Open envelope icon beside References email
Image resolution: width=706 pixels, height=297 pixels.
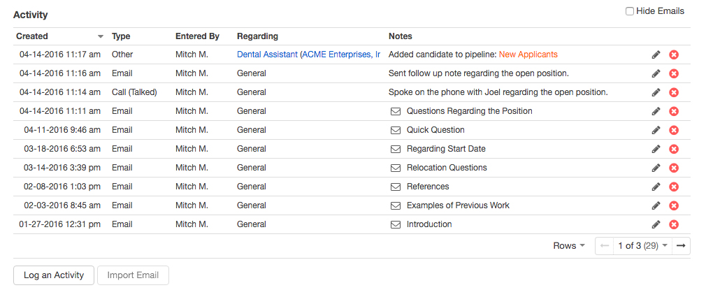click(396, 187)
